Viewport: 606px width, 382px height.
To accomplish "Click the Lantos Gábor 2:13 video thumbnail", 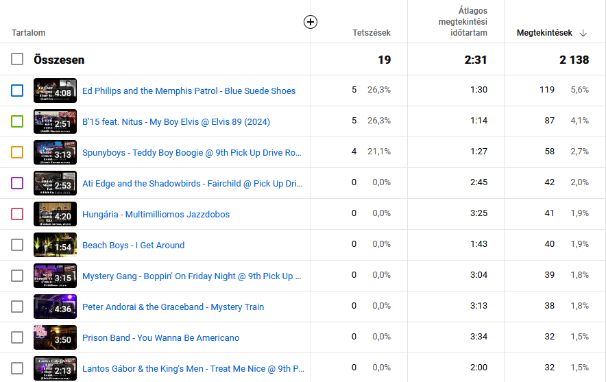I will coord(55,368).
